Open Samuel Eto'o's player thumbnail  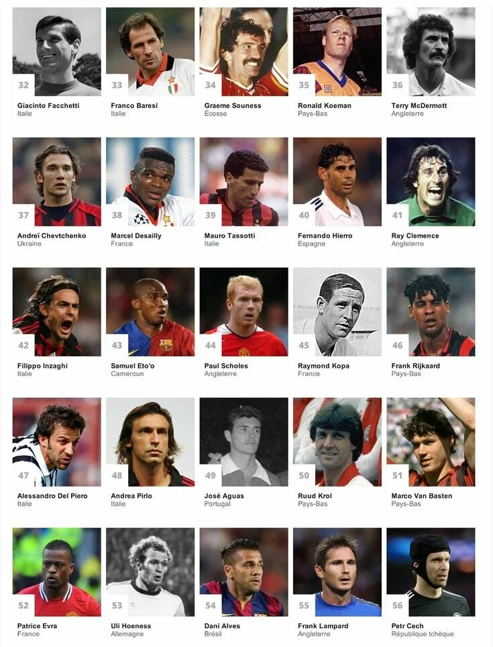150,312
